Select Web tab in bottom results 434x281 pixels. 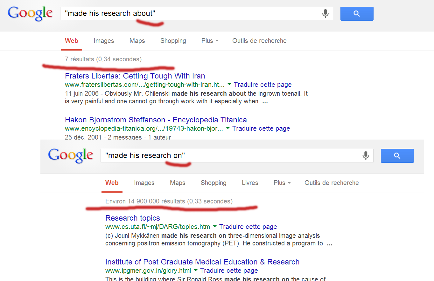[112, 183]
